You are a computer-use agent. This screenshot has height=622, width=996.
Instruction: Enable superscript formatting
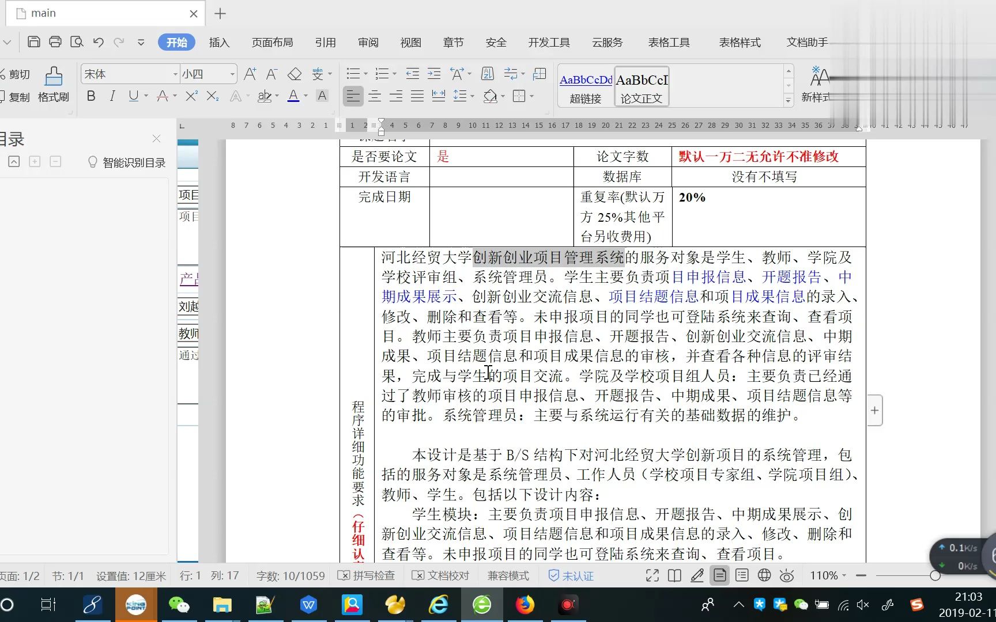[190, 96]
